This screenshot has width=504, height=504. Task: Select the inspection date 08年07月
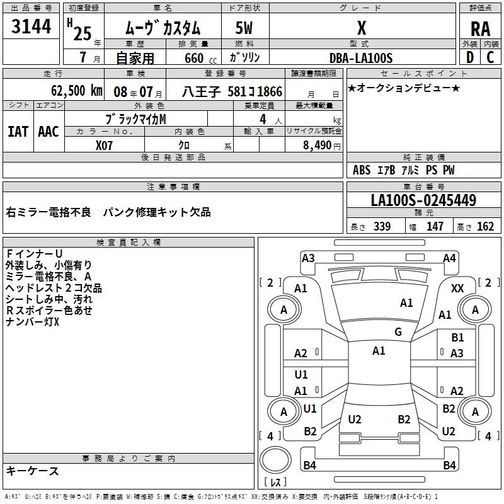coord(138,92)
